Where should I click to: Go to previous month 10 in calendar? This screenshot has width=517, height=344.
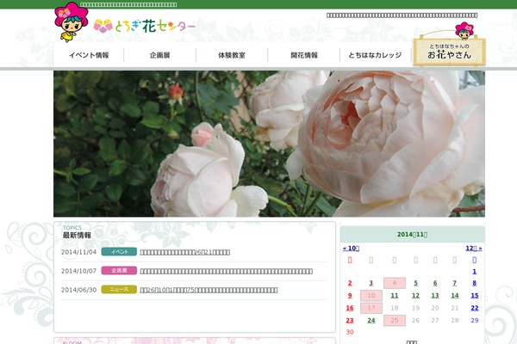coord(351,249)
